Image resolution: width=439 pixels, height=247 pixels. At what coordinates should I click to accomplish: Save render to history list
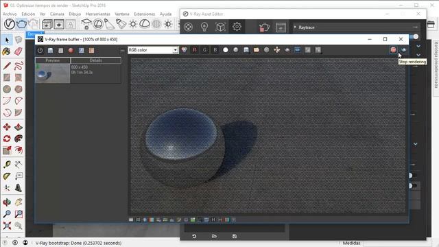[50, 50]
